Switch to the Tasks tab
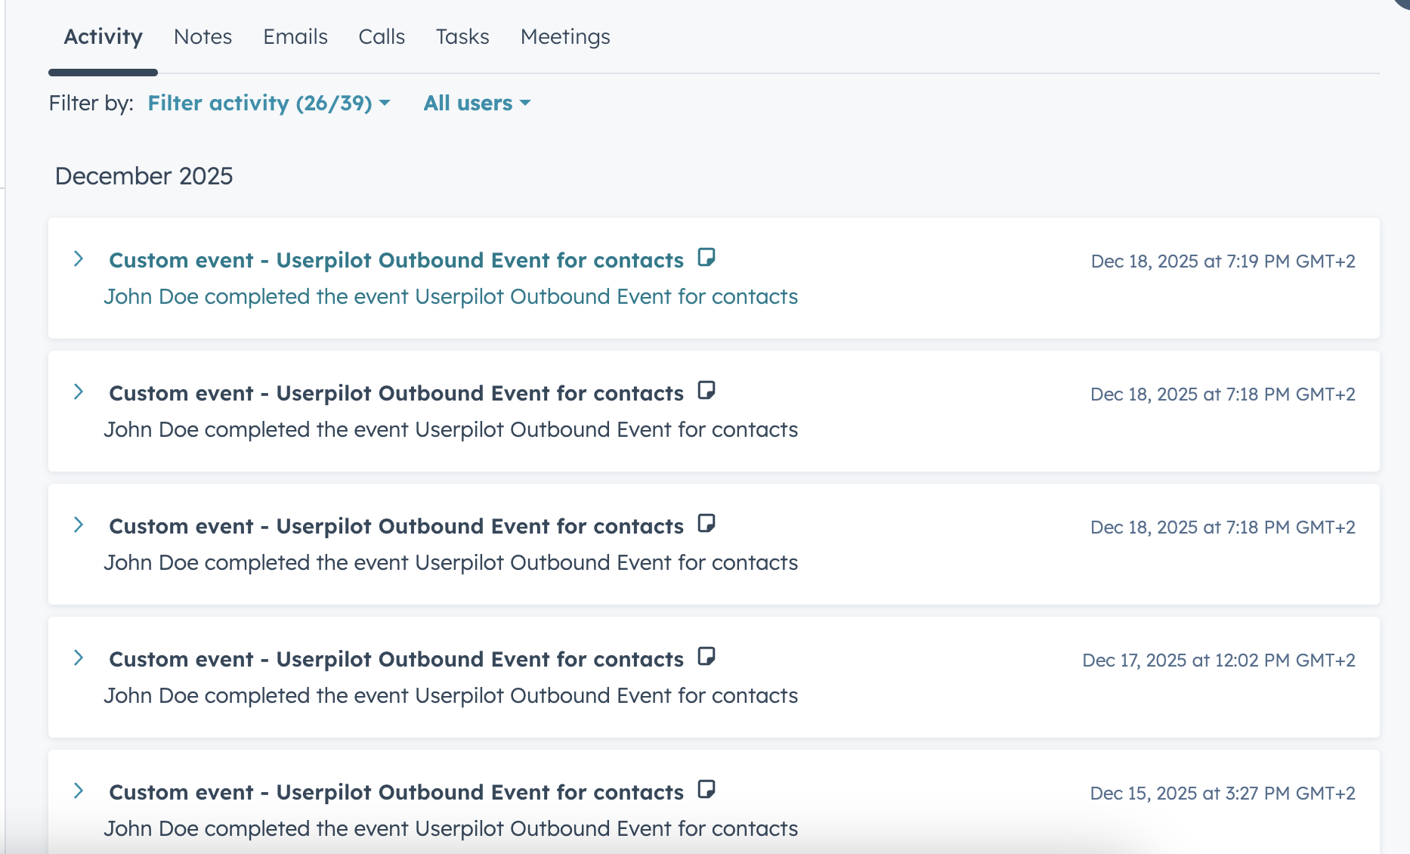 (x=462, y=36)
